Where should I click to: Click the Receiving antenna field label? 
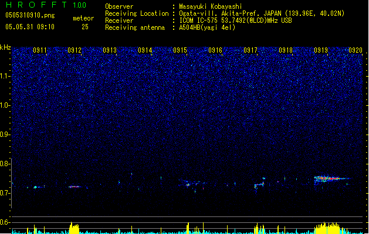pyautogui.click(x=135, y=27)
